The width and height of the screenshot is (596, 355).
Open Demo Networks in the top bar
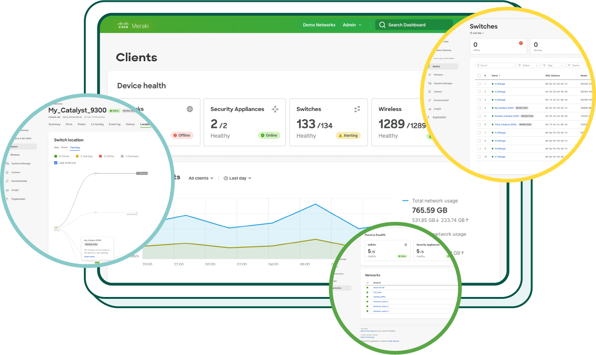[x=319, y=25]
